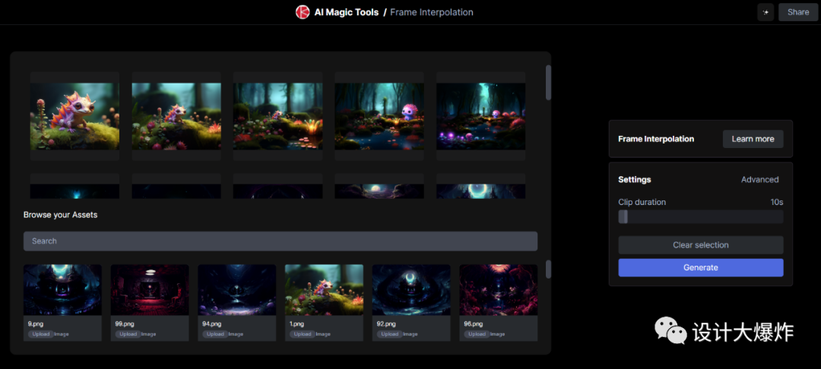This screenshot has width=821, height=369.
Task: Hit the blue Generate button
Action: pyautogui.click(x=700, y=267)
